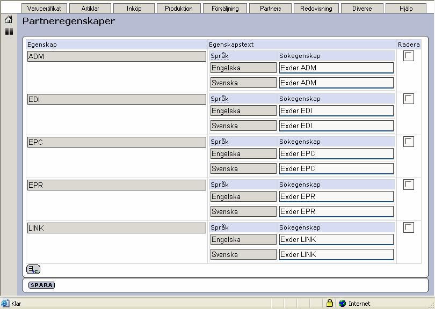The image size is (435, 309).
Task: Open the Artiklar menu
Action: pyautogui.click(x=90, y=8)
